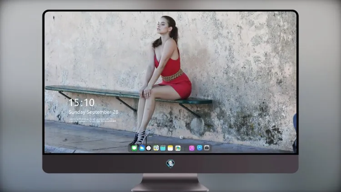The image size is (341, 192).
Task: Open the blue App Store icon
Action: (x=200, y=148)
